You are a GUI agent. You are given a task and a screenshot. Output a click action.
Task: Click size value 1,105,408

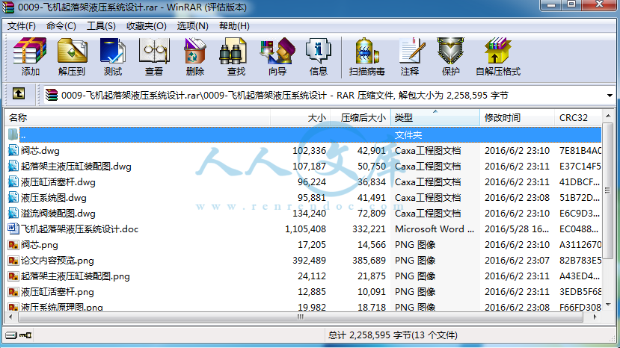(306, 229)
